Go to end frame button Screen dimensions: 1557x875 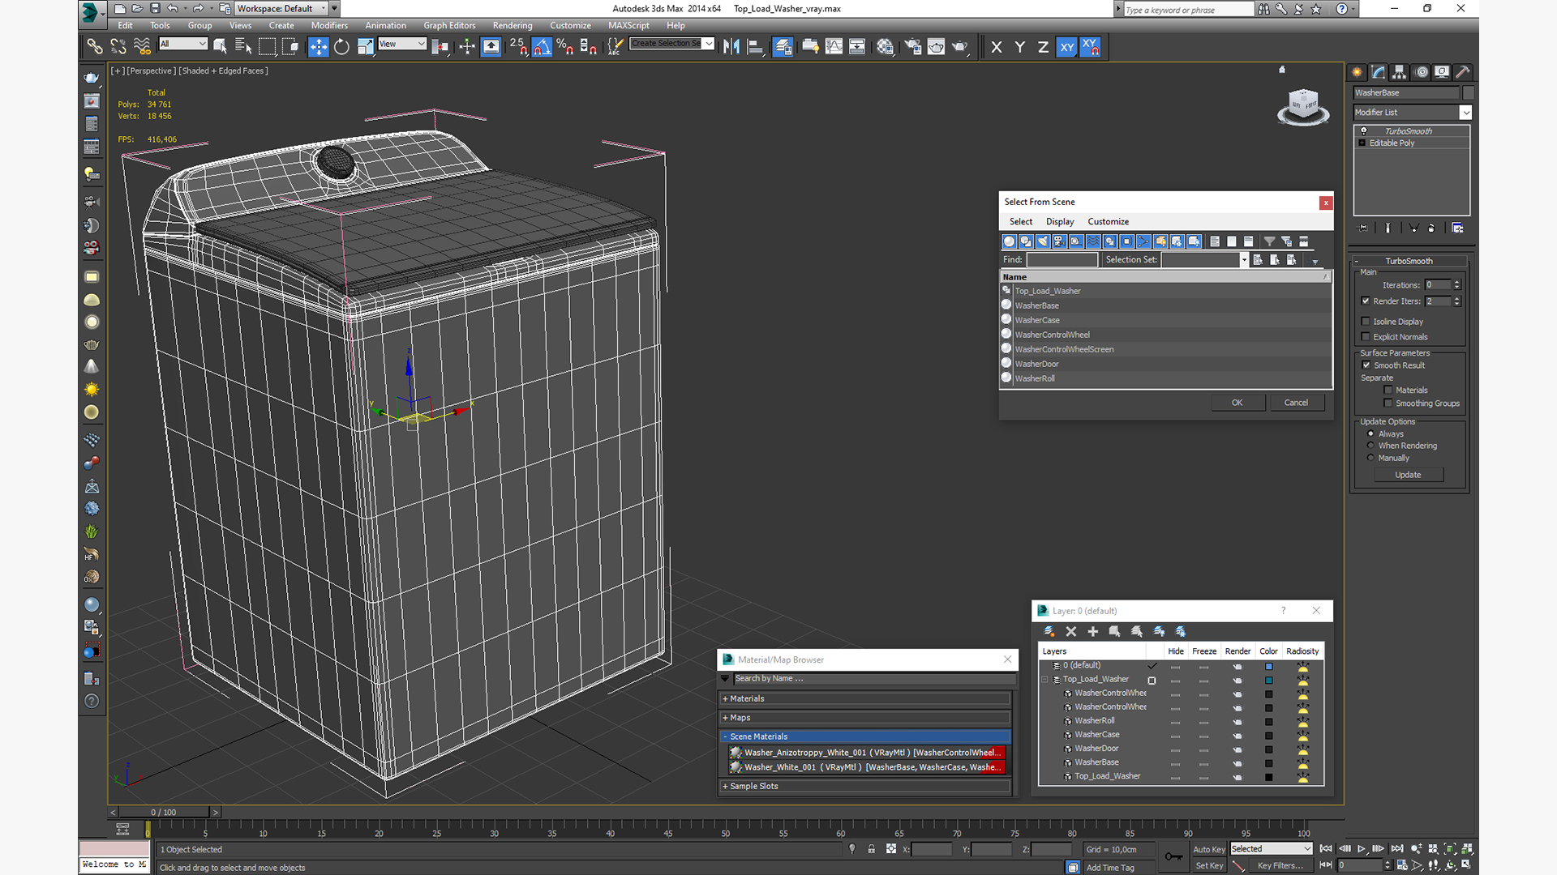[1397, 848]
